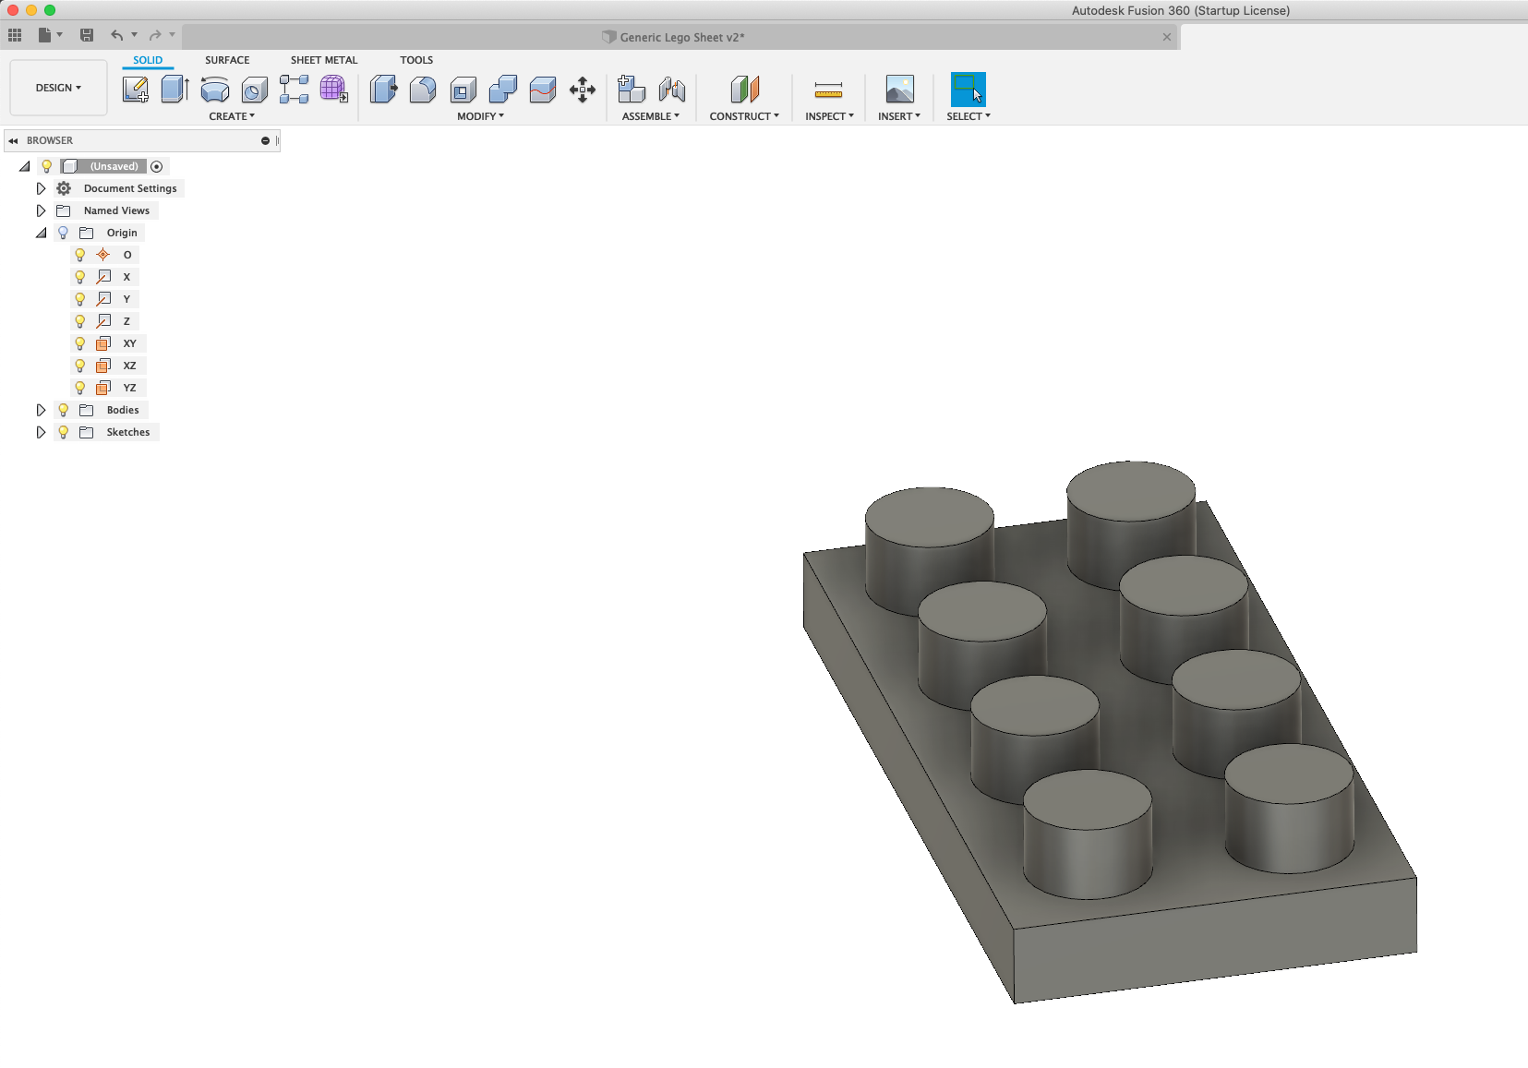Switch to the SURFACE tab
The width and height of the screenshot is (1528, 1068).
(227, 60)
